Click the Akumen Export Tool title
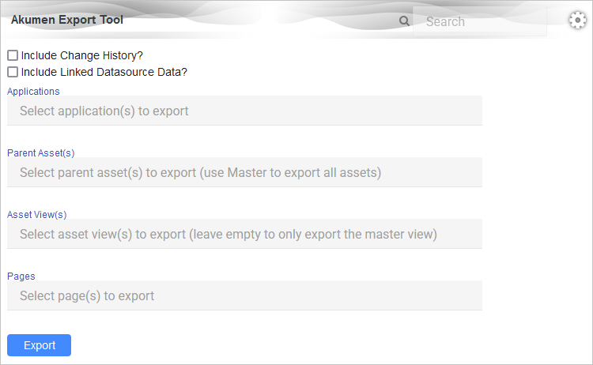The height and width of the screenshot is (365, 593). (x=67, y=20)
